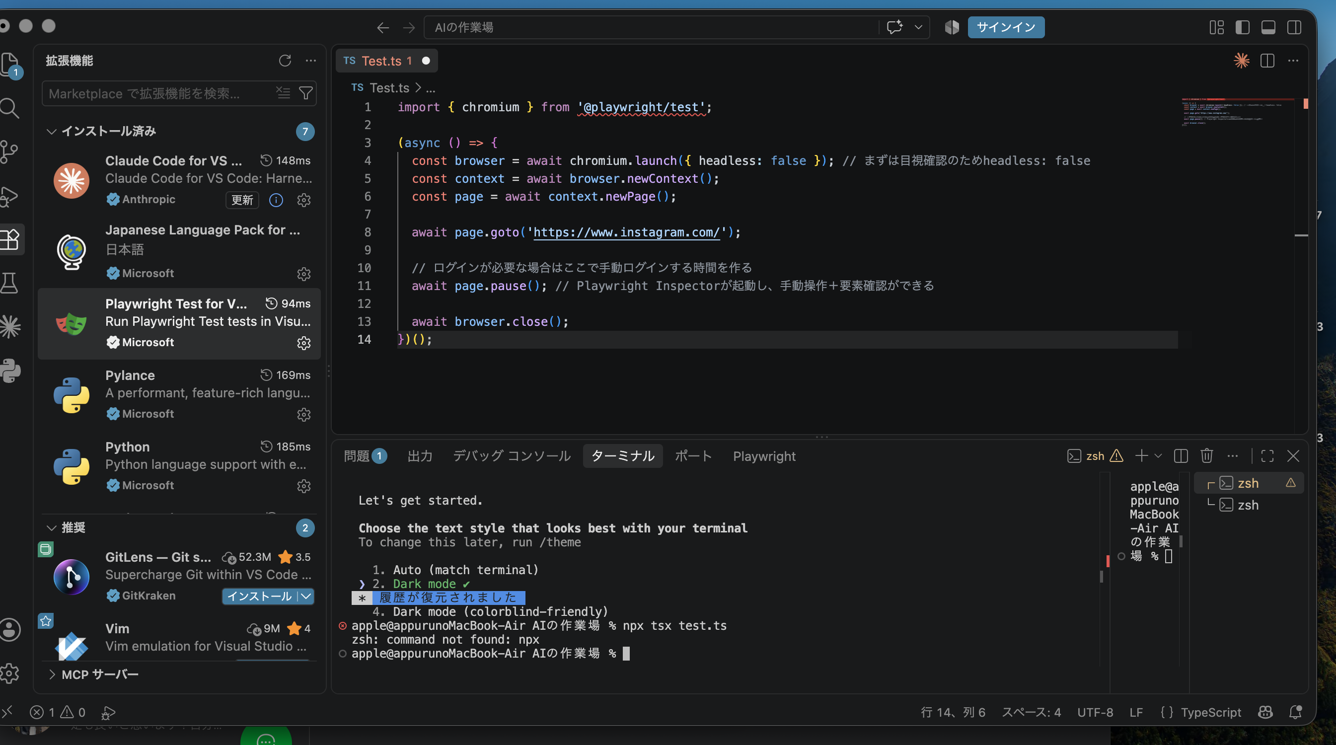This screenshot has height=745, width=1336.
Task: Toggle the bottom panel visibility
Action: point(1268,27)
